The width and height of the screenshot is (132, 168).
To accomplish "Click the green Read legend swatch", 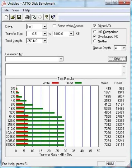I will pos(78,83).
